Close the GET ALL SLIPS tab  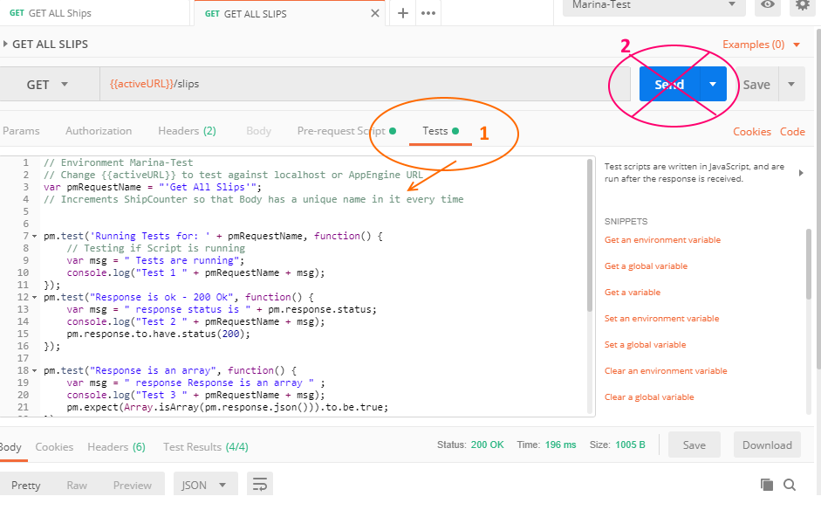pos(375,14)
